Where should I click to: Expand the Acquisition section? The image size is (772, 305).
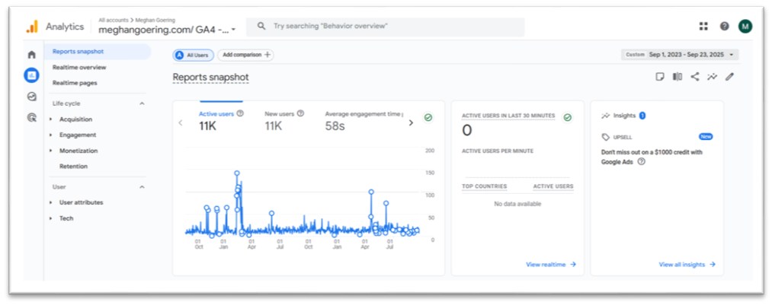pos(75,119)
